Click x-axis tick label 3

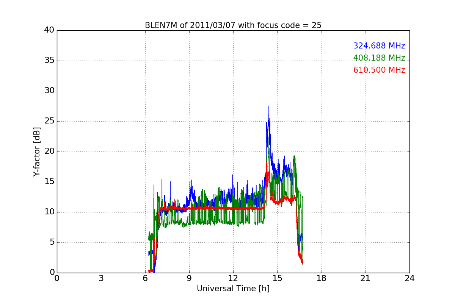coord(101,278)
